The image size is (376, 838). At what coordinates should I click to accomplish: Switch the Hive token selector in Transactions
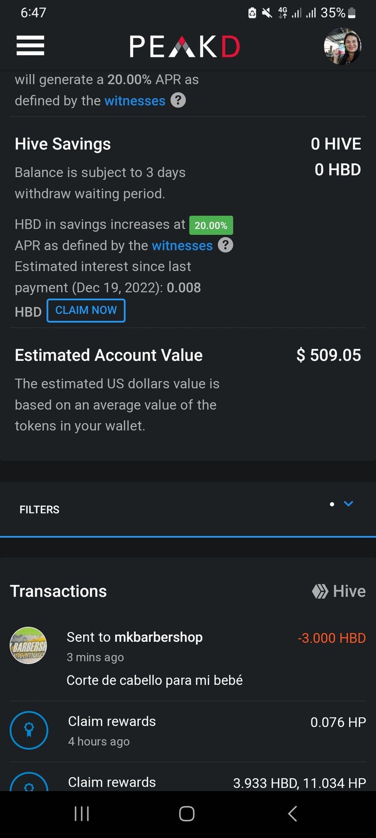pyautogui.click(x=339, y=591)
